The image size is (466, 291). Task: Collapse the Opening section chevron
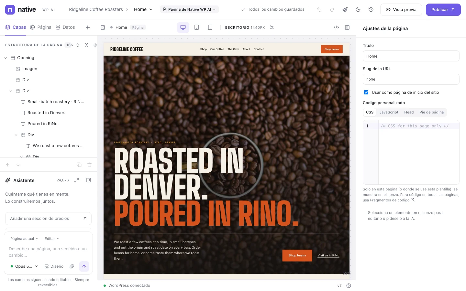point(6,58)
